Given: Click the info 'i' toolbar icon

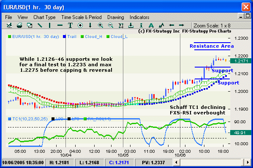Looking at the screenshot, I should coord(141,25).
